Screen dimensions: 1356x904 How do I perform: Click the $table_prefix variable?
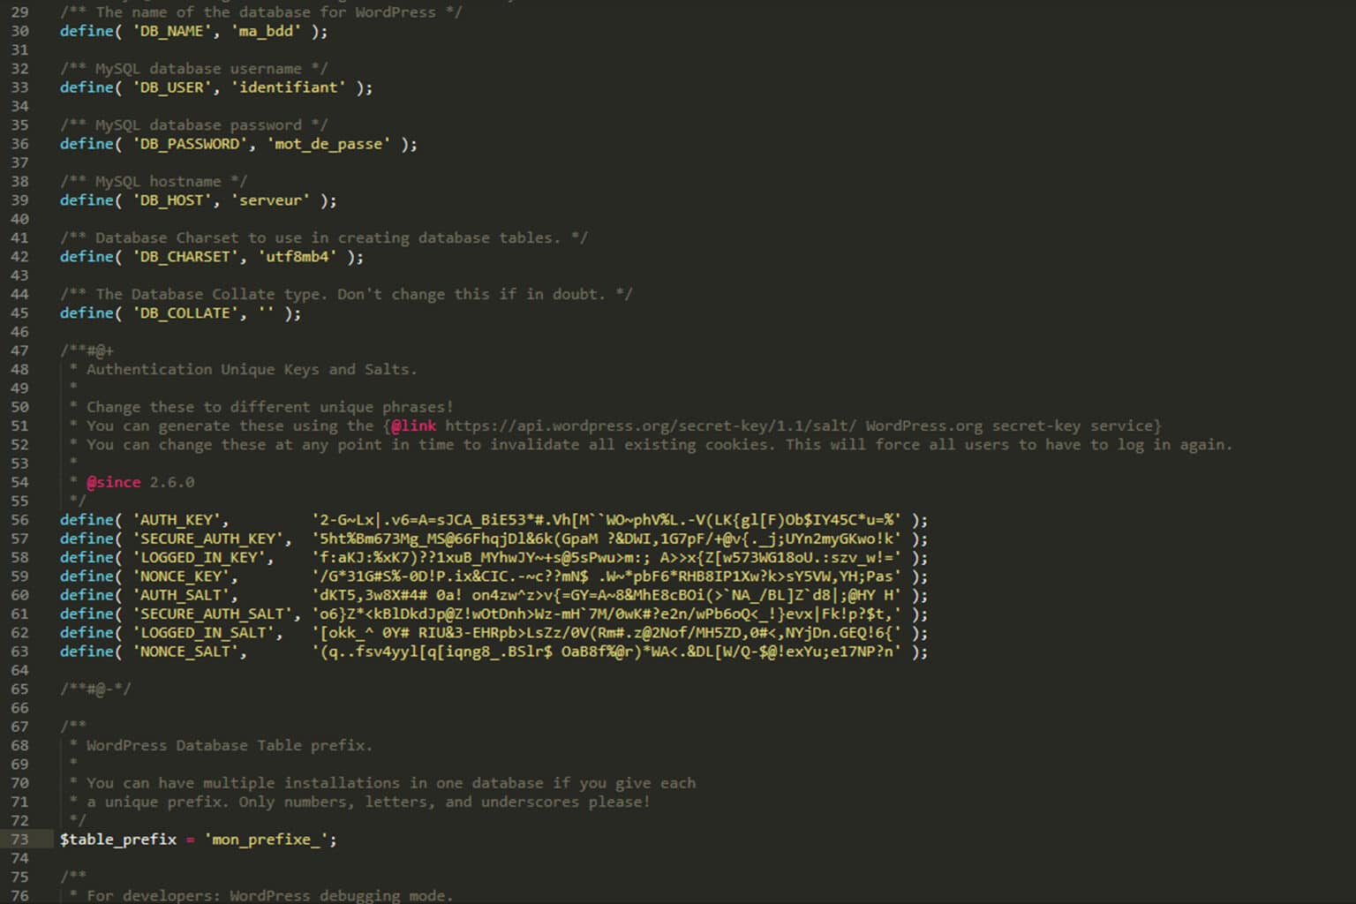coord(119,840)
